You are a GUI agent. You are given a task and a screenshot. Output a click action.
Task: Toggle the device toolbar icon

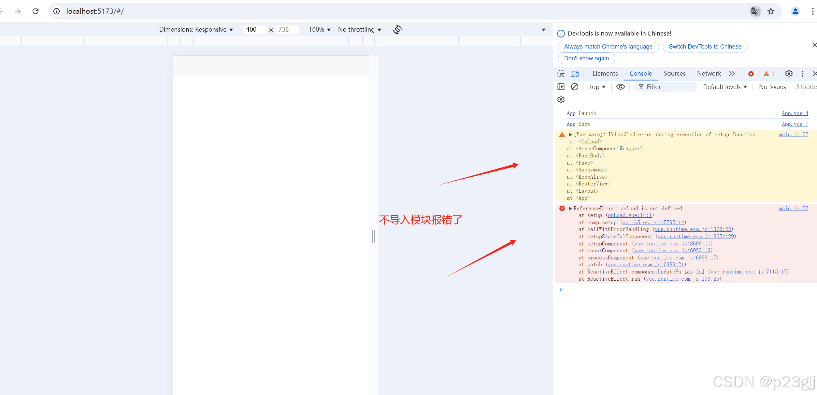(x=575, y=74)
